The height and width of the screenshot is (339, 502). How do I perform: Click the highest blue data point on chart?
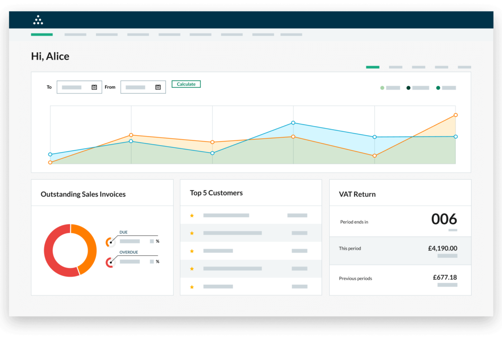(x=293, y=123)
